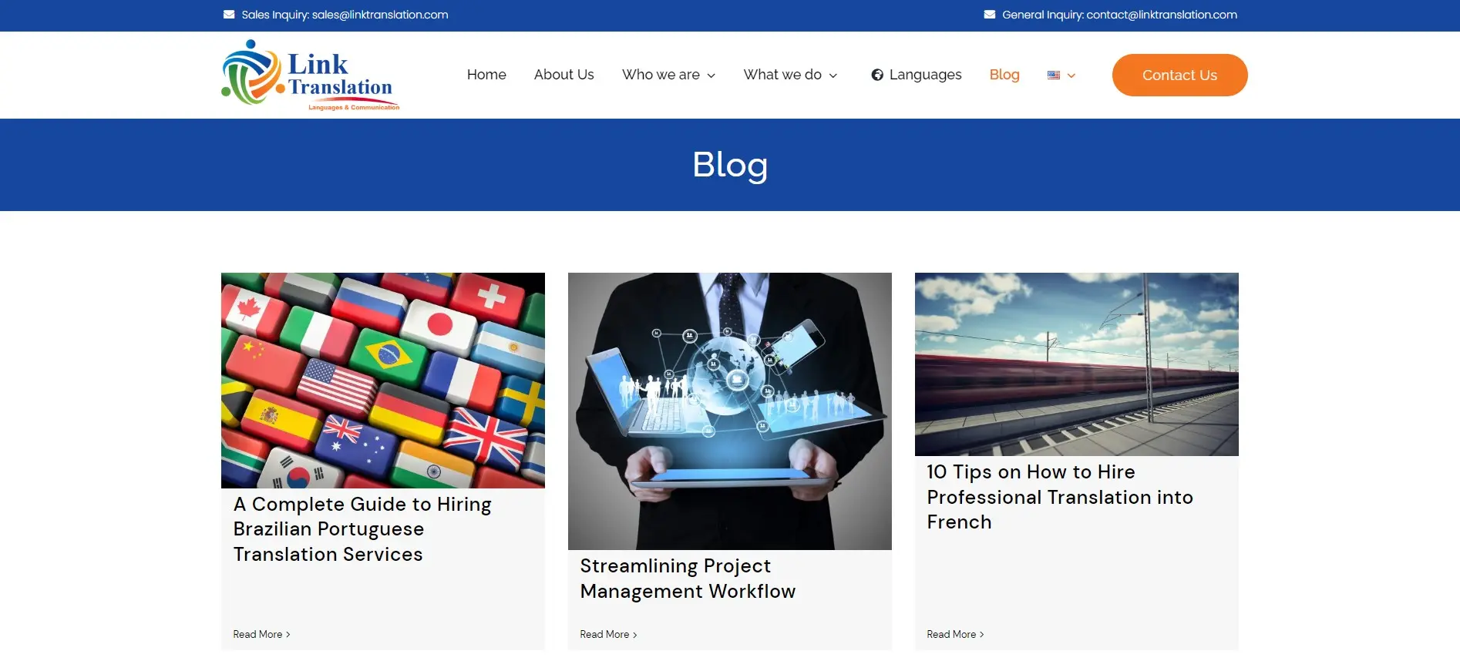Open the train station article image
This screenshot has height=671, width=1460.
pos(1076,364)
